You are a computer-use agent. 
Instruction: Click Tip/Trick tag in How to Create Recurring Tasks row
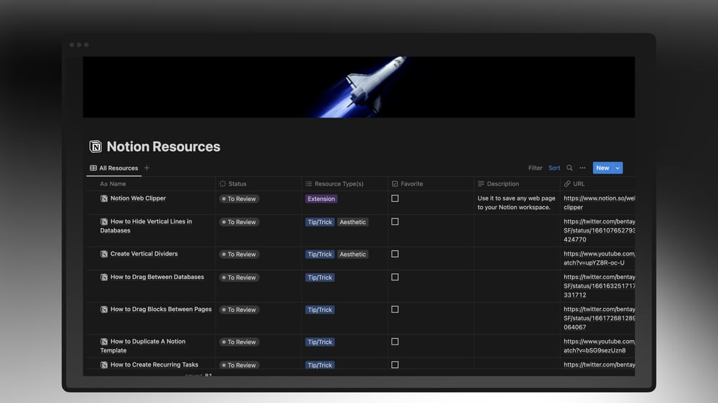pos(319,365)
